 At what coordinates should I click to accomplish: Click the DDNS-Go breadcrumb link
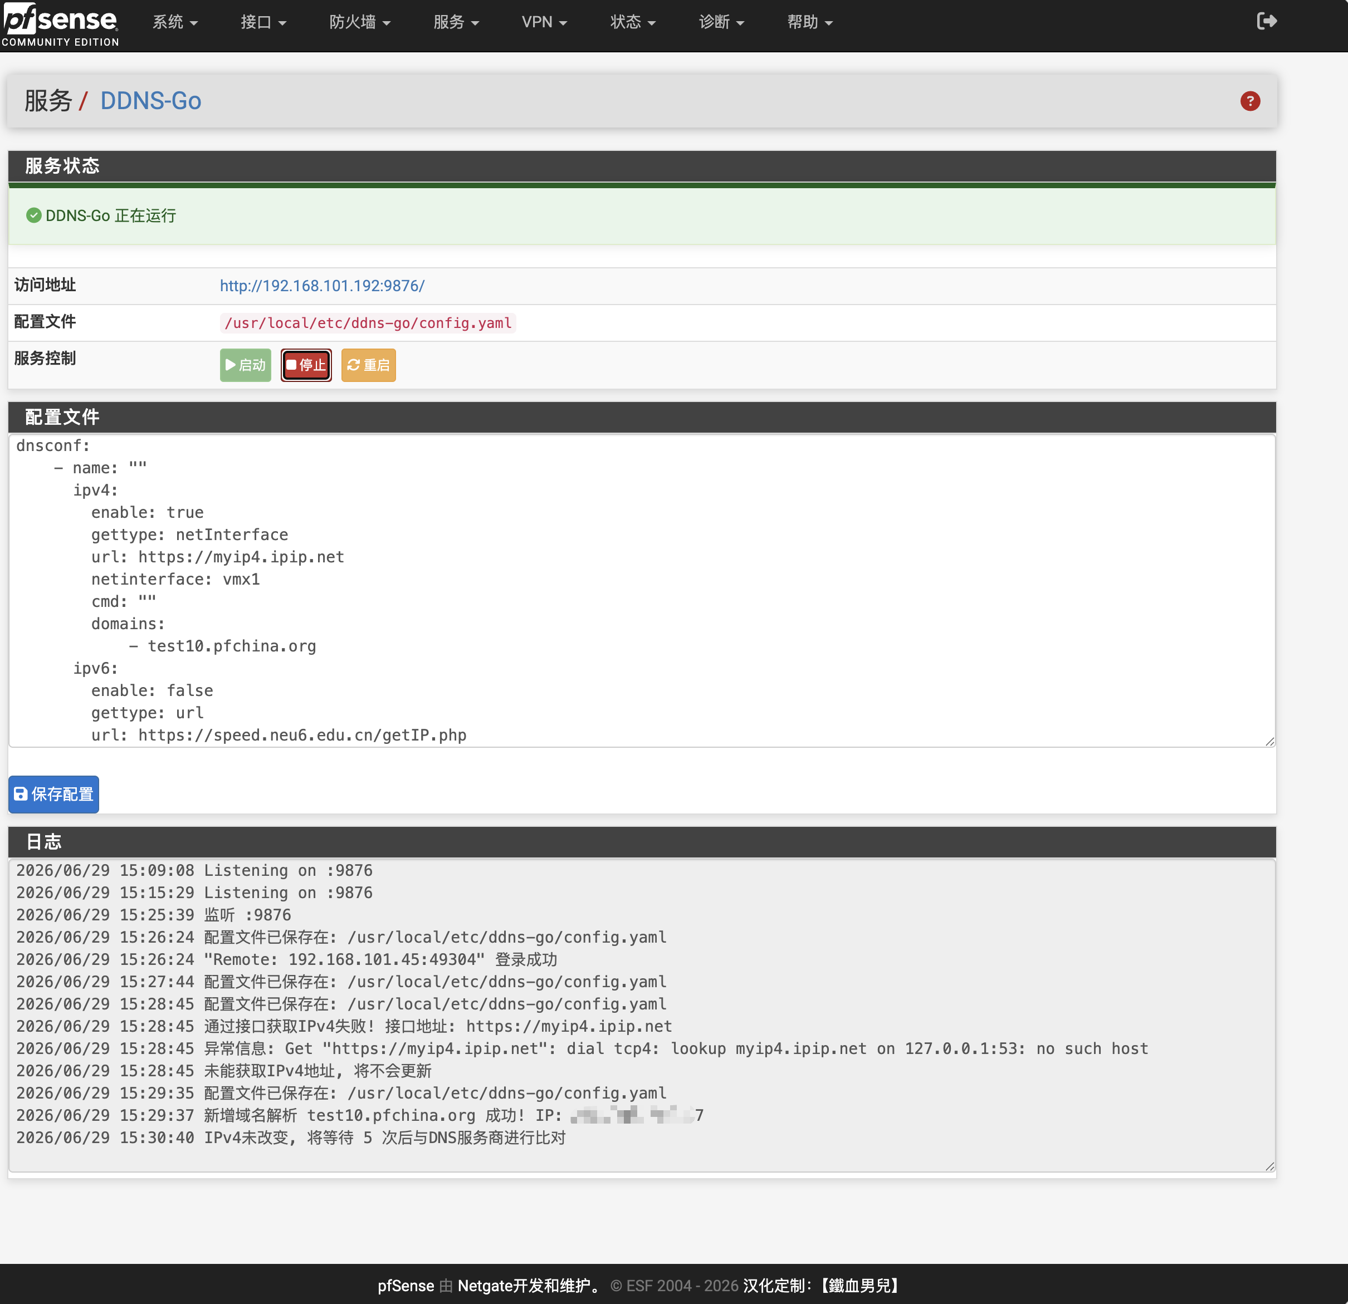(150, 101)
